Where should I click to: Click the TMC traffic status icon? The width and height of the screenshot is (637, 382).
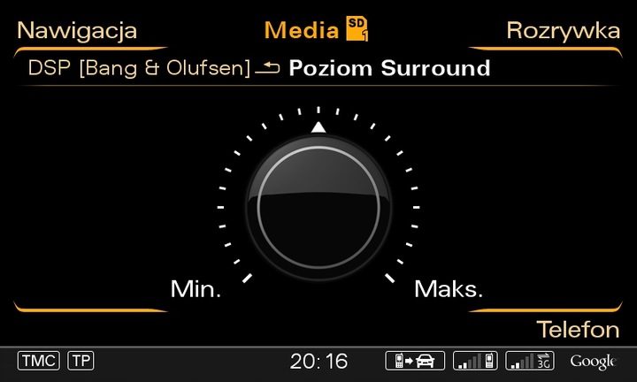click(x=39, y=361)
